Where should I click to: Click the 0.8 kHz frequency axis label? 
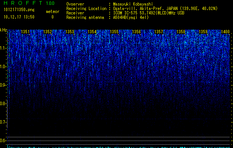click(3, 104)
